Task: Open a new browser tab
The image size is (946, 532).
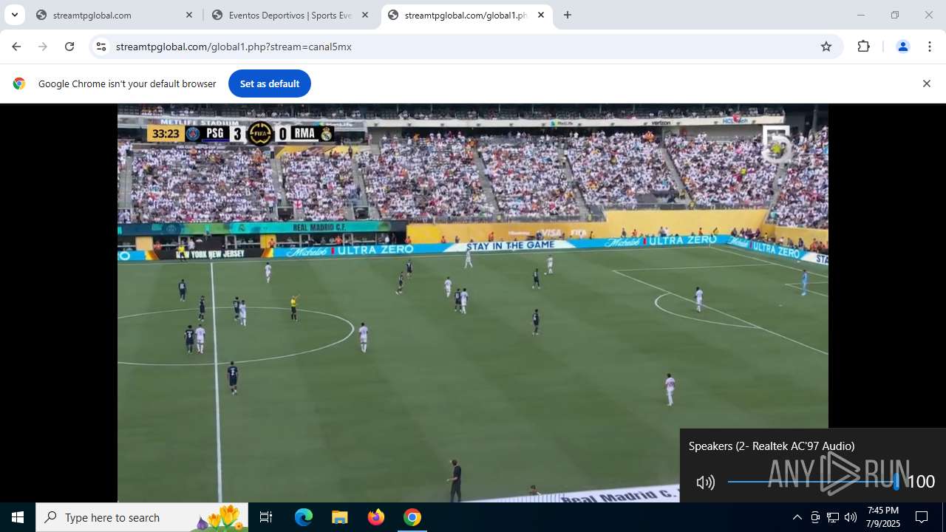Action: point(568,15)
